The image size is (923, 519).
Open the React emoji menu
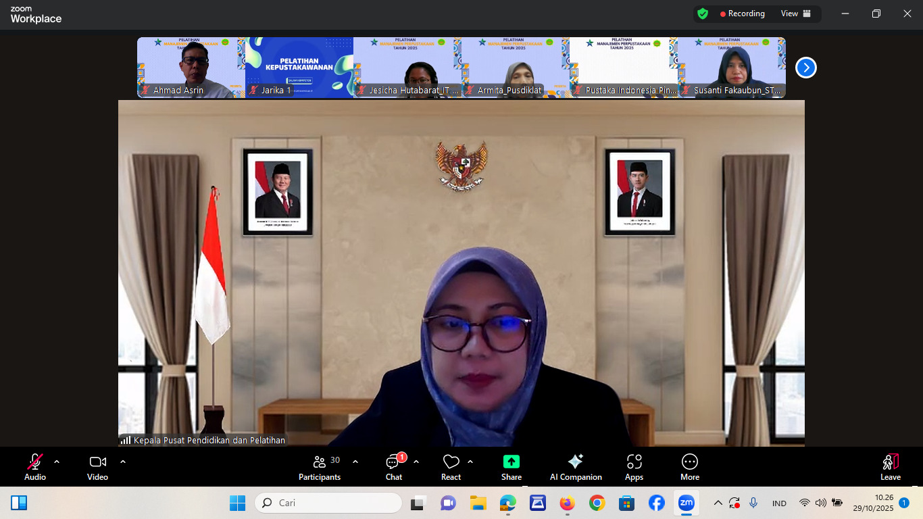(451, 467)
